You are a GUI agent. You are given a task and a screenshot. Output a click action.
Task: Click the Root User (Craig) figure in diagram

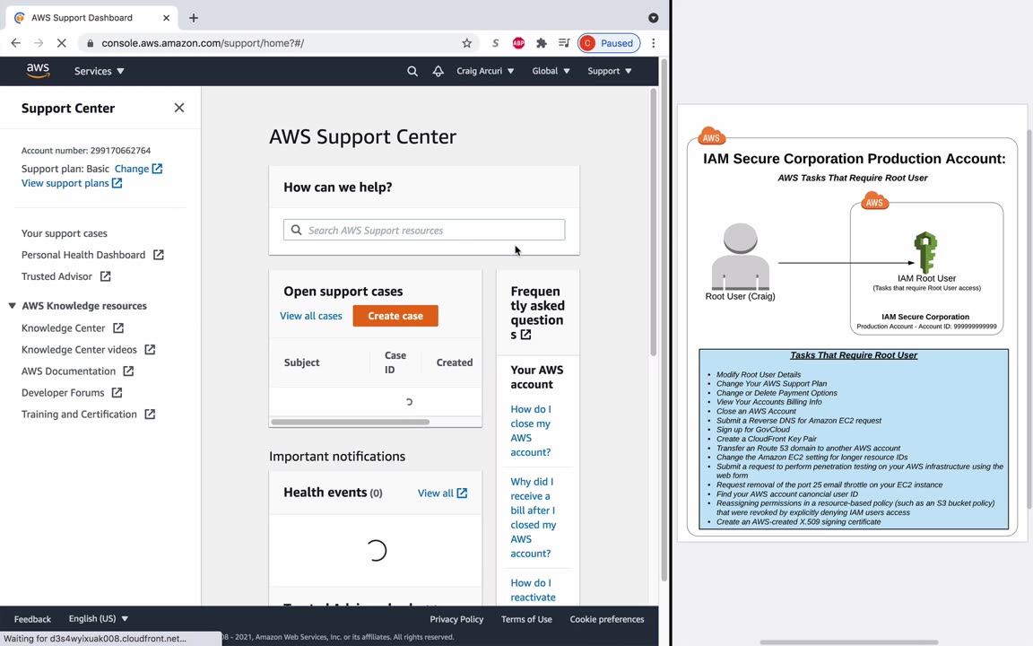(x=740, y=257)
